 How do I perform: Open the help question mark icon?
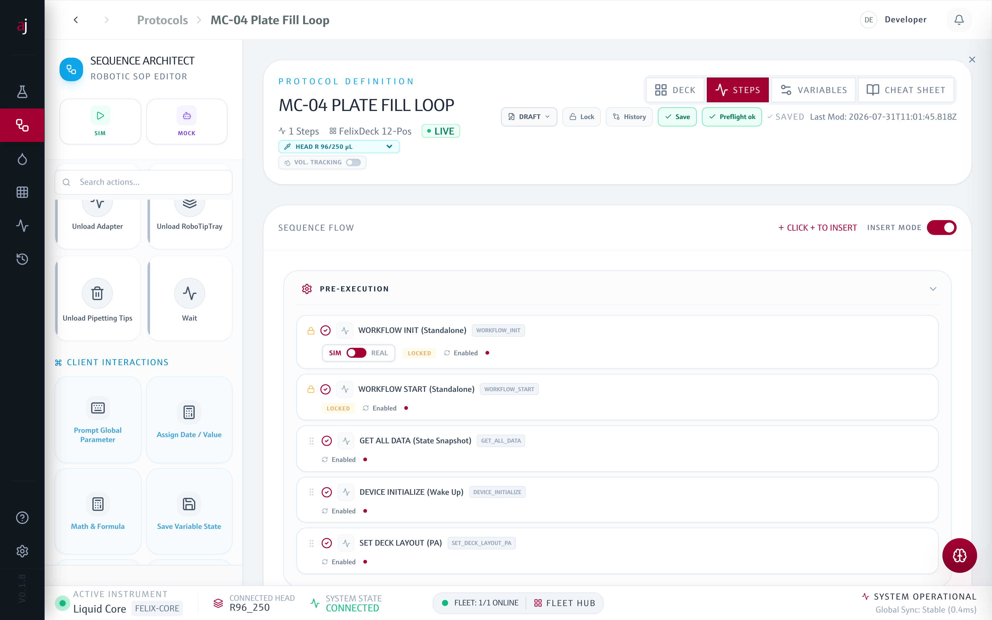tap(22, 517)
